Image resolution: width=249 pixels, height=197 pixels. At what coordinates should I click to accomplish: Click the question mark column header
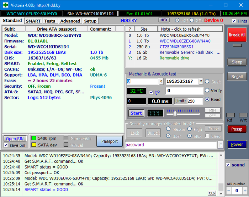[x=130, y=29]
